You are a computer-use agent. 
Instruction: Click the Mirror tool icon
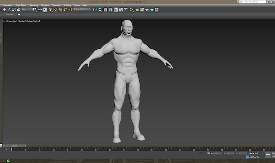point(95,10)
